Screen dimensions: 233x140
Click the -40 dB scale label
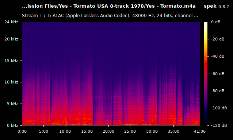(x=218, y=57)
